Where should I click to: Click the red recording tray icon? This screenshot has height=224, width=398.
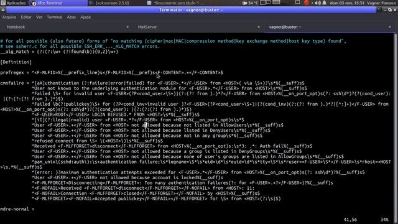(307, 2)
